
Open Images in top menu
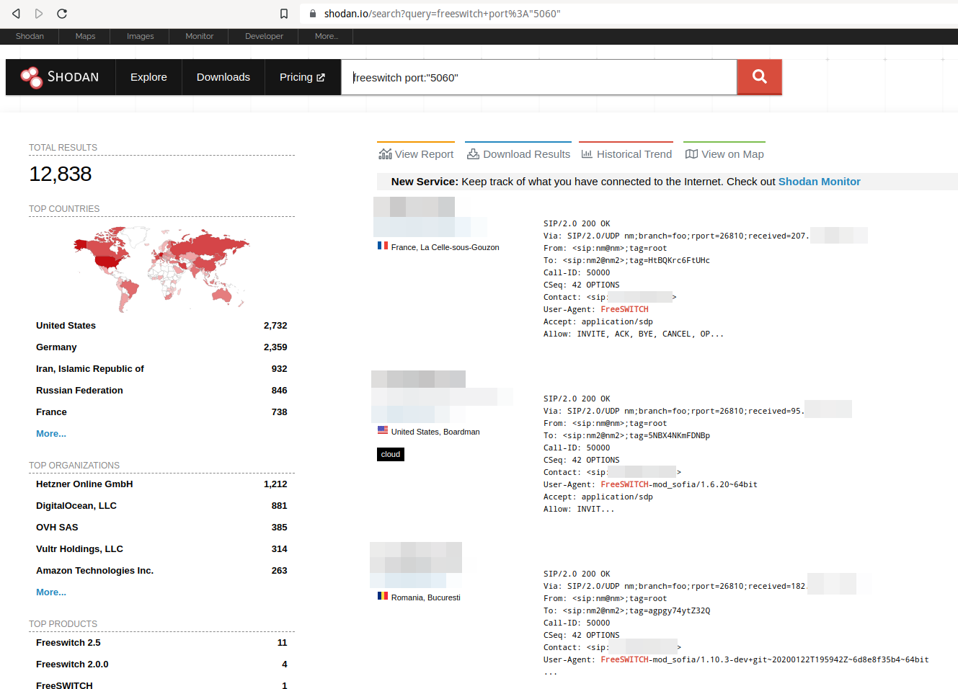[x=140, y=36]
